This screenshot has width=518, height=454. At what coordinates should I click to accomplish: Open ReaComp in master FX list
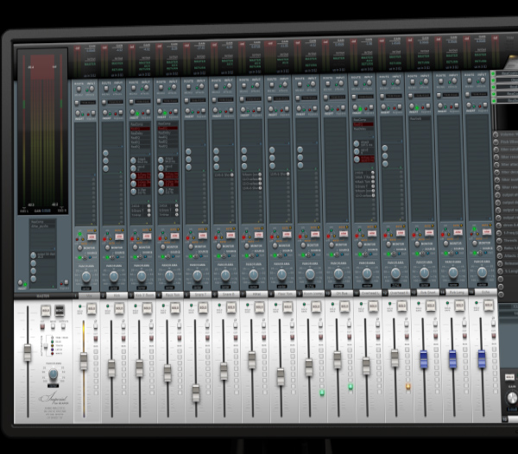tap(42, 222)
